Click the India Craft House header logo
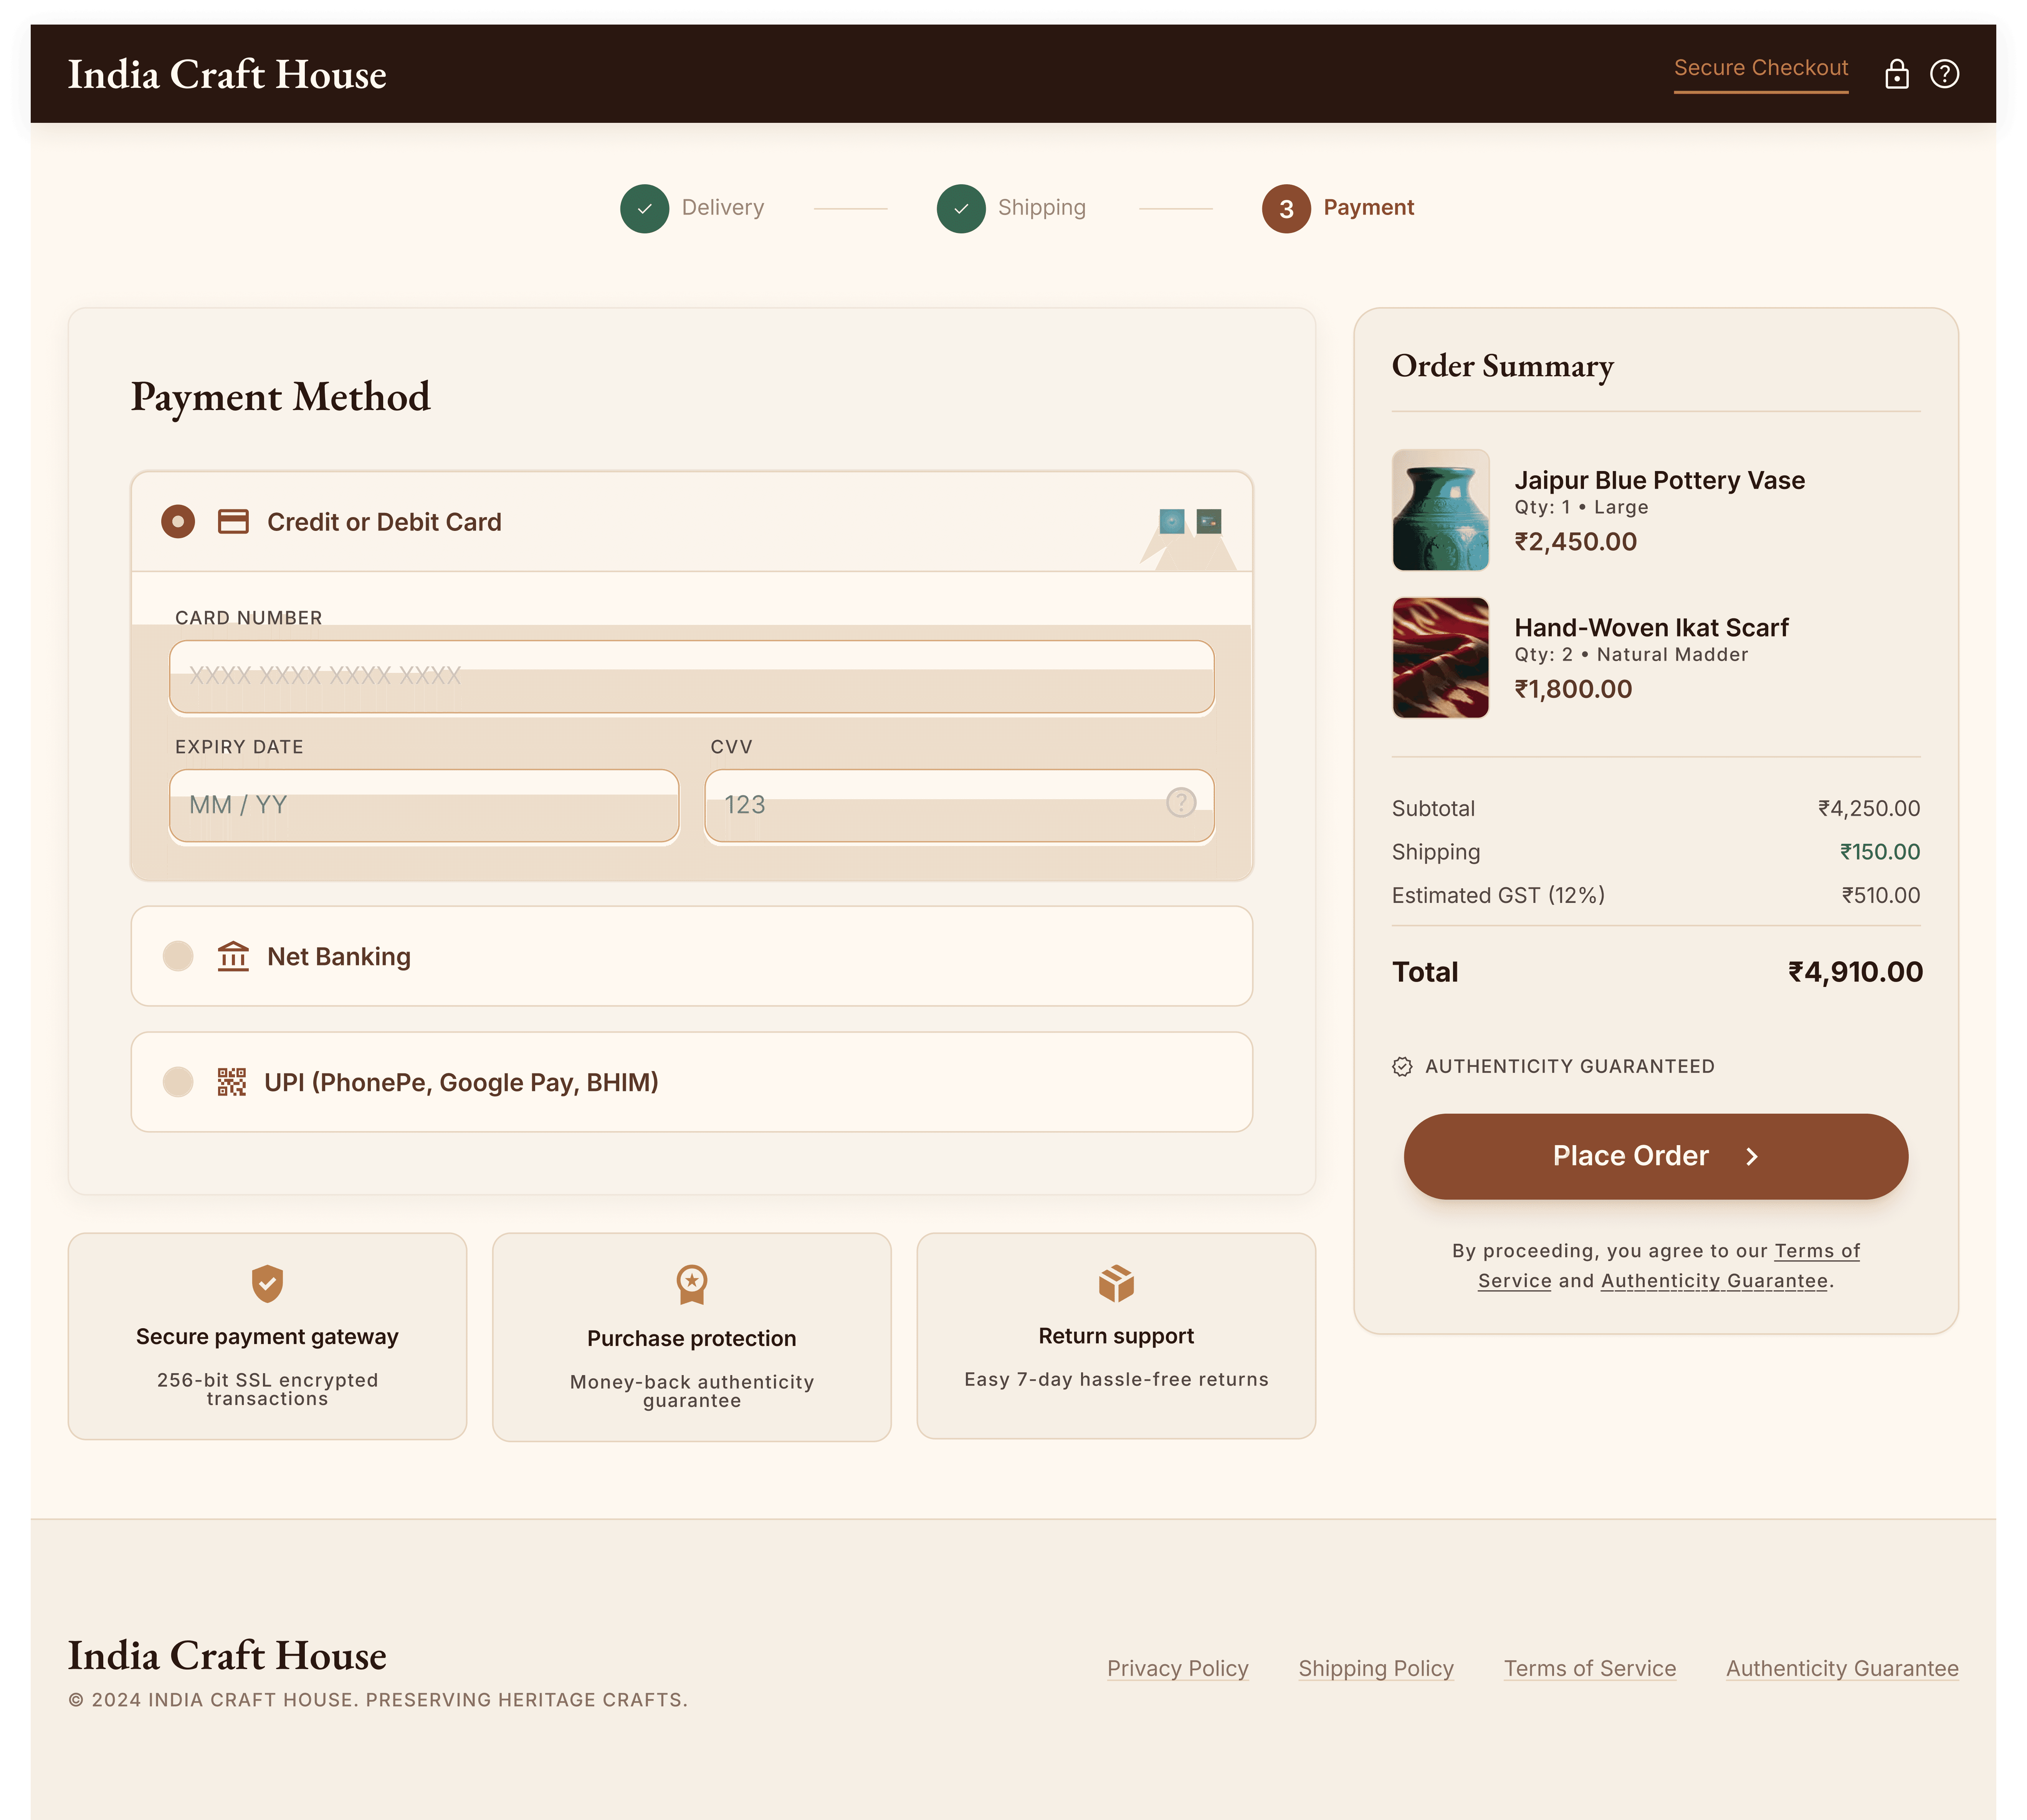The height and width of the screenshot is (1820, 2027). (227, 75)
